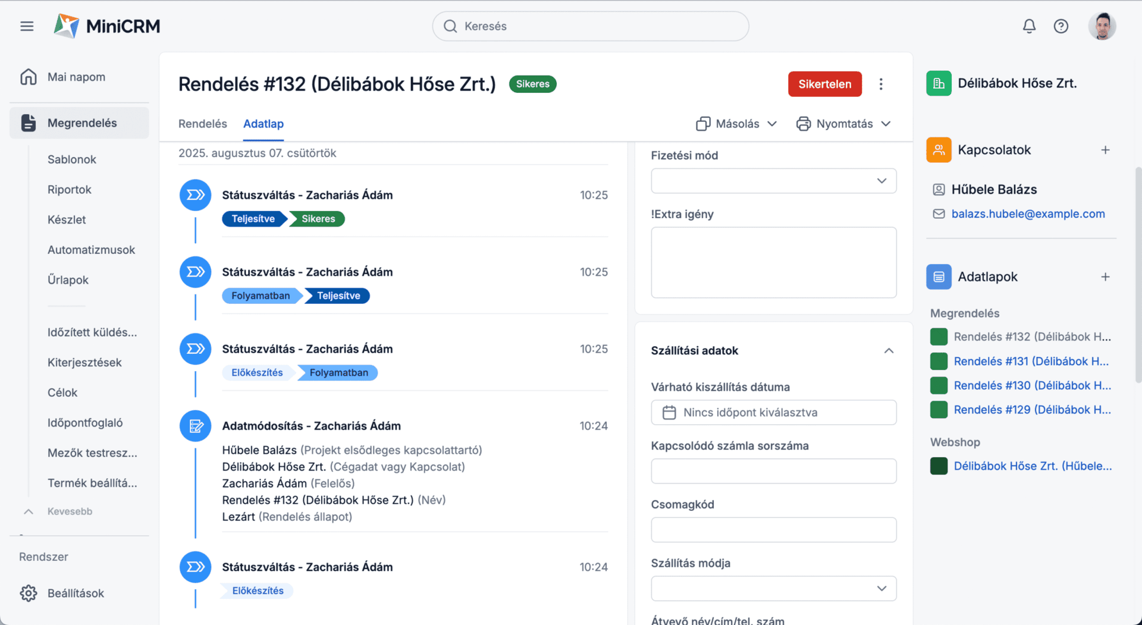Click the Mai napom home icon
The width and height of the screenshot is (1142, 625).
click(x=29, y=77)
